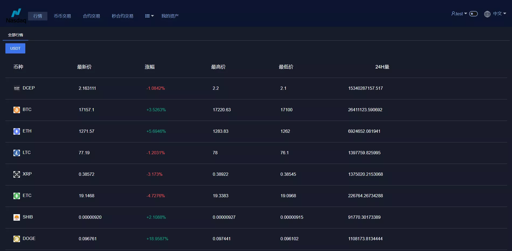512x251 pixels.
Task: Click the Litecoin LTC icon
Action: pyautogui.click(x=17, y=153)
